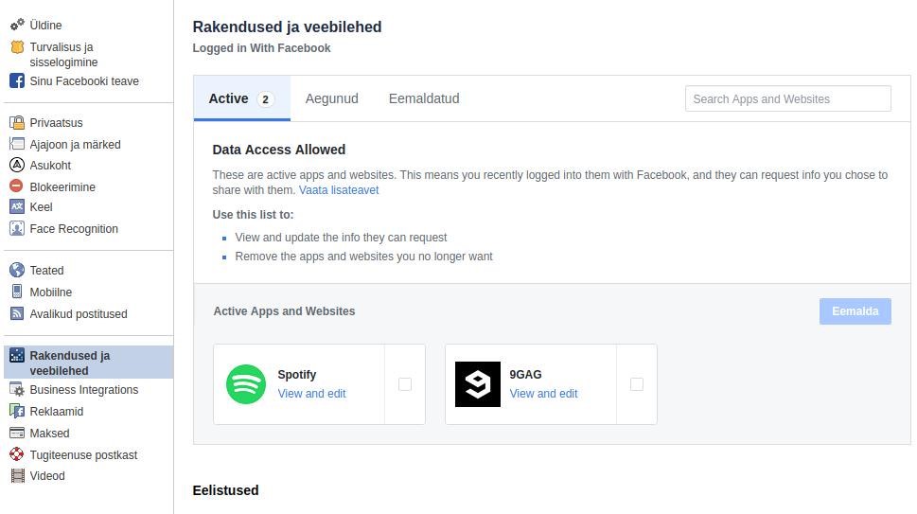The width and height of the screenshot is (917, 514).
Task: Click View and edit under 9GAG
Action: point(543,394)
